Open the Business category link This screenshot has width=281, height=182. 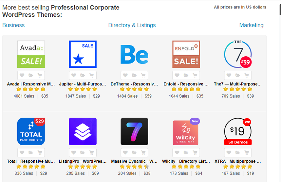point(13,25)
